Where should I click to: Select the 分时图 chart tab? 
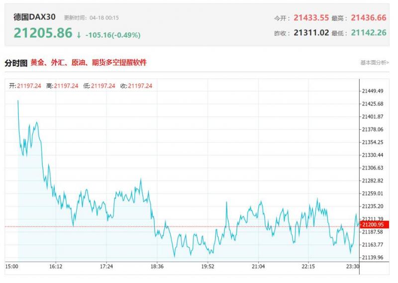point(15,63)
